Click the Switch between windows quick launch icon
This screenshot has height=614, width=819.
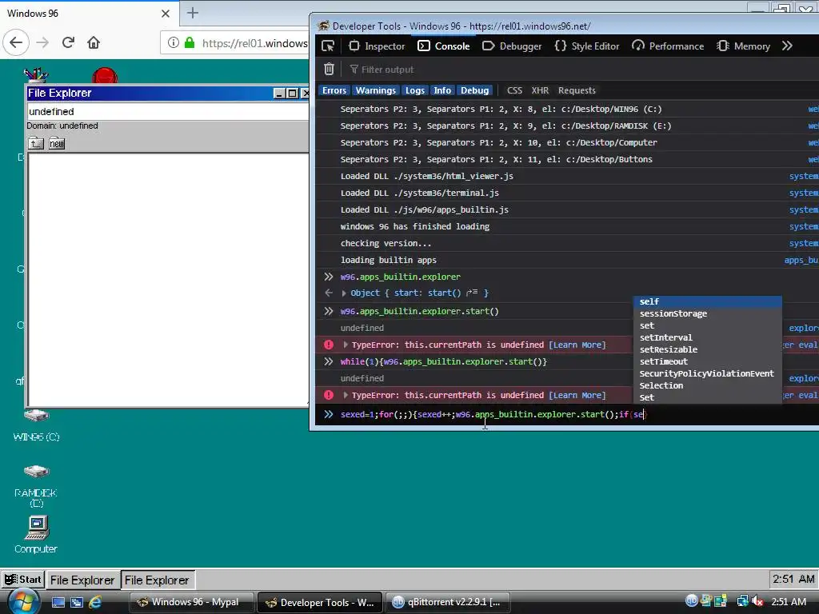76,602
